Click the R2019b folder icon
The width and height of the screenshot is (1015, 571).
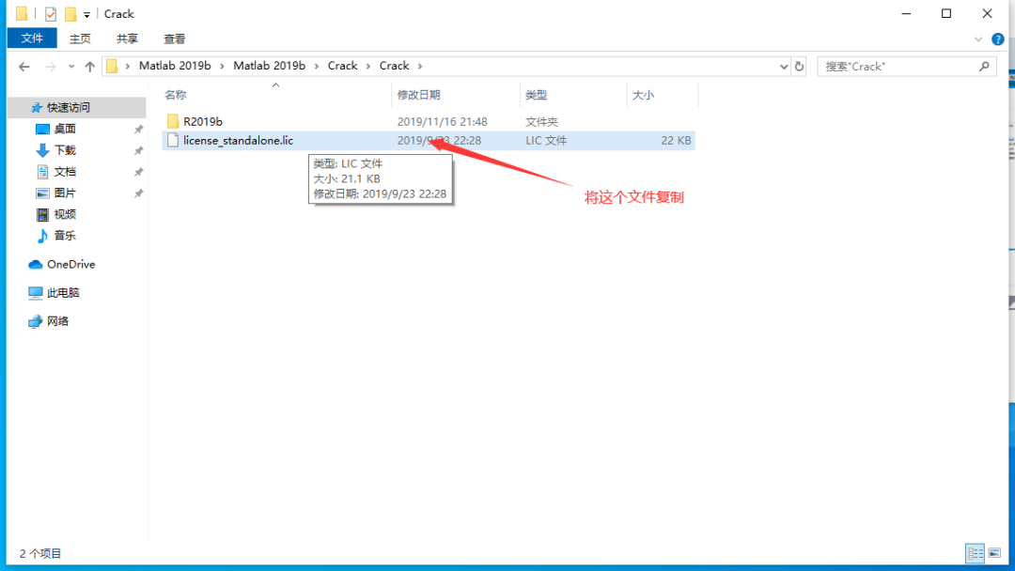(x=173, y=121)
